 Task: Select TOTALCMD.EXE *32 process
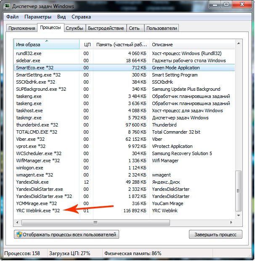pos(124,132)
